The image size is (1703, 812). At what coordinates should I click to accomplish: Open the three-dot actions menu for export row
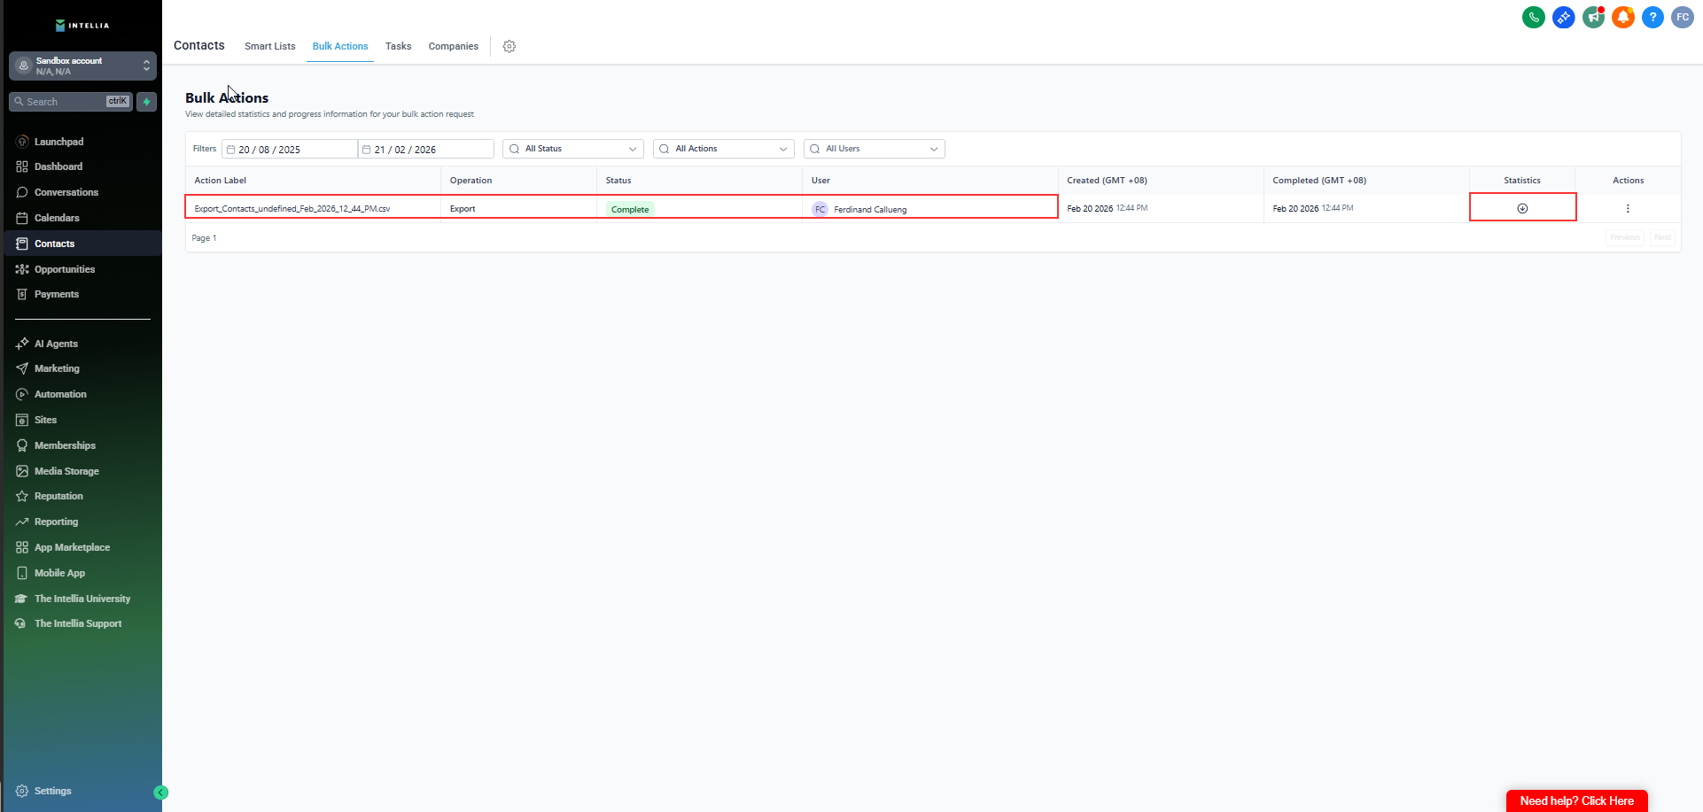coord(1628,208)
